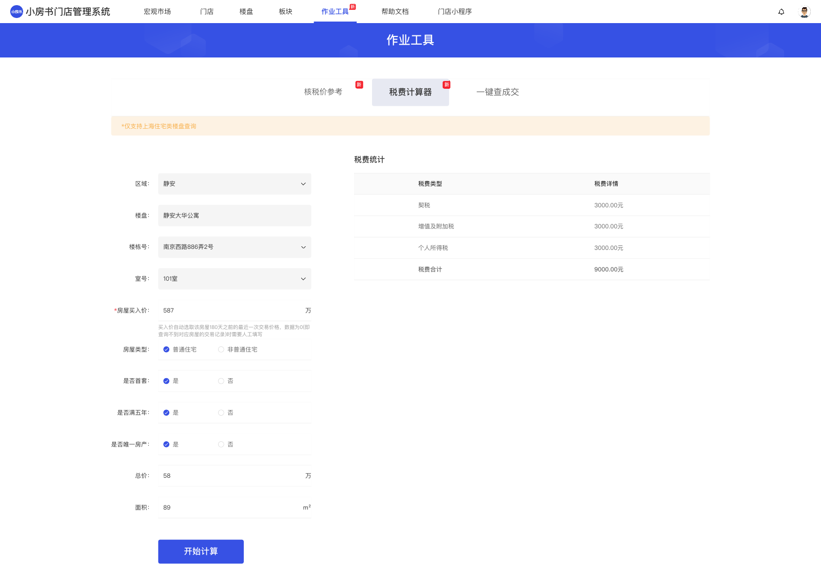Switch to 核税价参考 tab

(323, 92)
